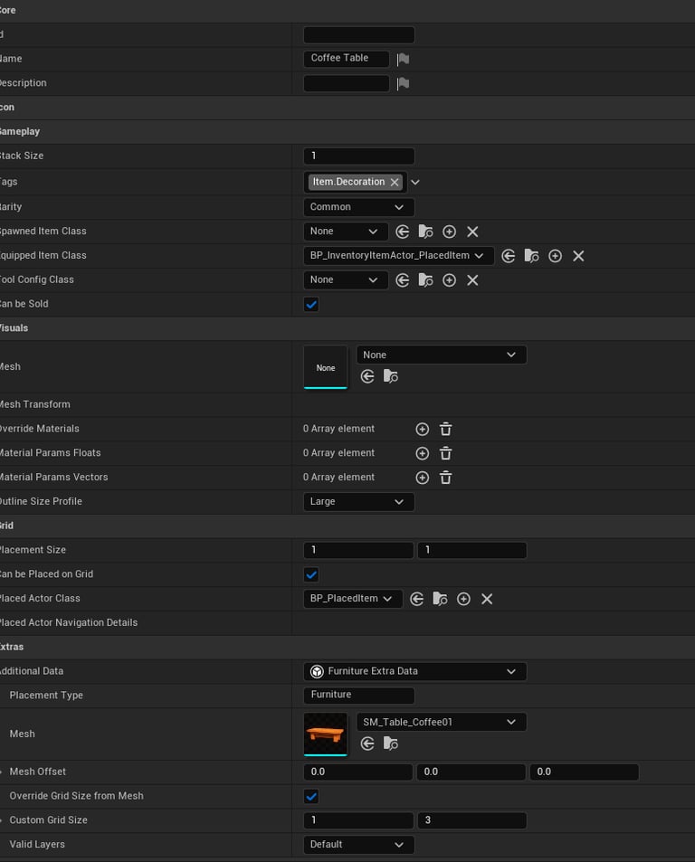This screenshot has width=695, height=862.
Task: Create new asset for Tool Config Class
Action: click(449, 280)
